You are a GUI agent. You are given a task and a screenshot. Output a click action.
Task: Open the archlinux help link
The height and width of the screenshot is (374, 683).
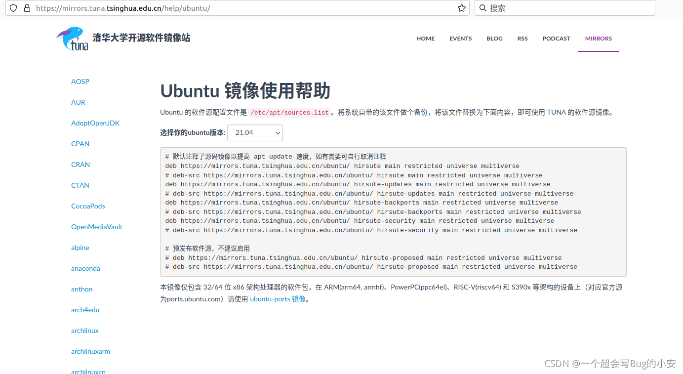click(85, 331)
